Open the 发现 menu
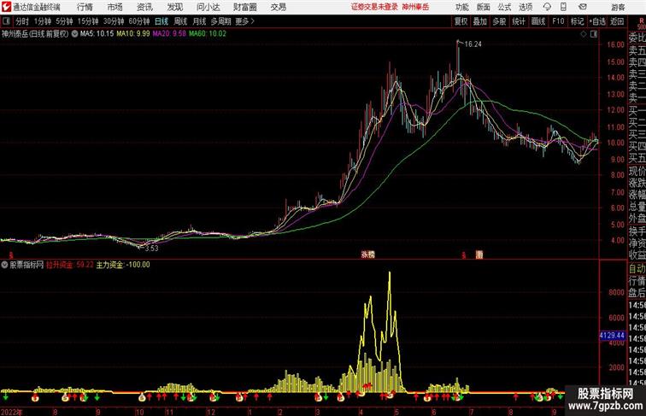Image resolution: width=646 pixels, height=416 pixels. pyautogui.click(x=174, y=7)
